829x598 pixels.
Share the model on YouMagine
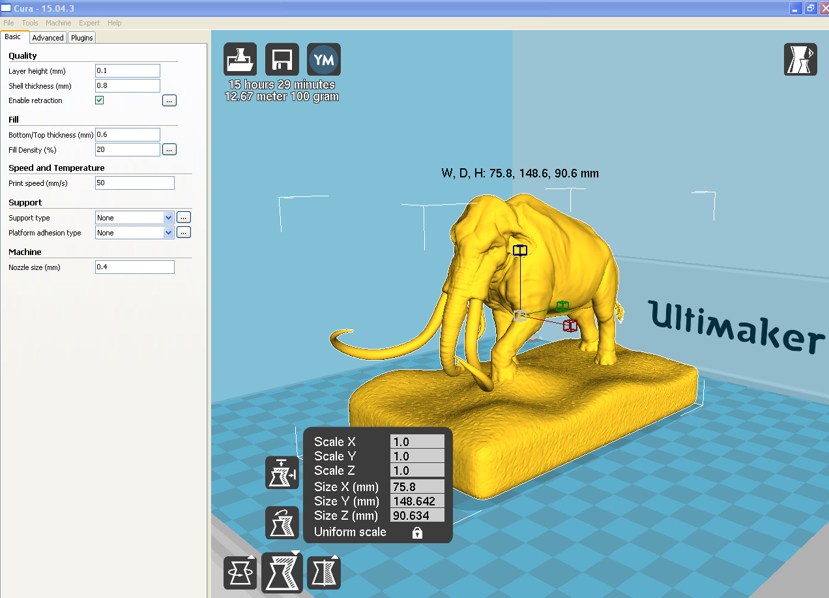coord(323,59)
